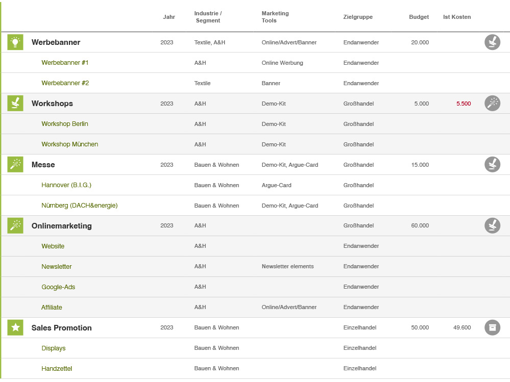Open the Workshop Berlin entry
Image resolution: width=510 pixels, height=382 pixels.
point(64,123)
